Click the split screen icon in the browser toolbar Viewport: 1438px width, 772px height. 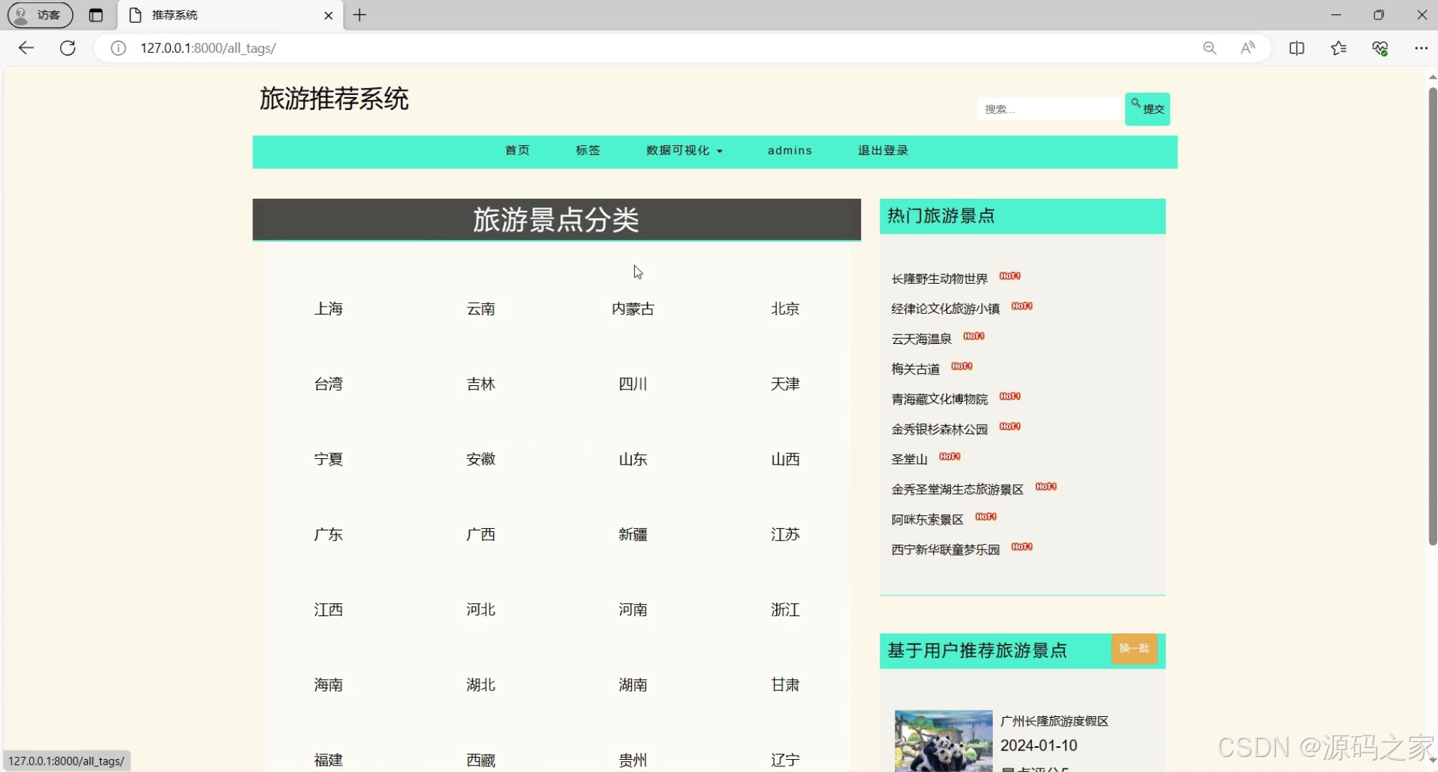pyautogui.click(x=1297, y=48)
